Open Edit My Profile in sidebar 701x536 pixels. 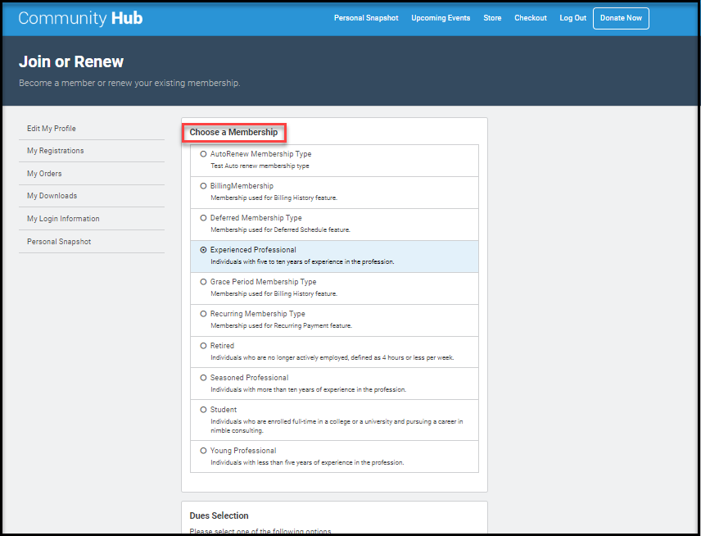point(52,129)
